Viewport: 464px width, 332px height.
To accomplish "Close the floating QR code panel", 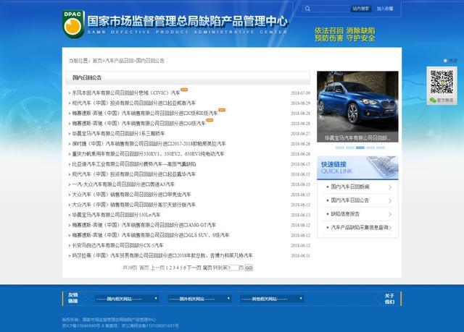I will click(450, 61).
